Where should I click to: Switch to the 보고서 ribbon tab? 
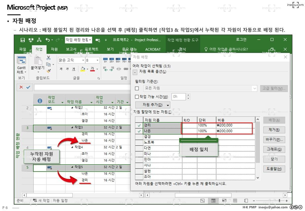tap(71, 49)
